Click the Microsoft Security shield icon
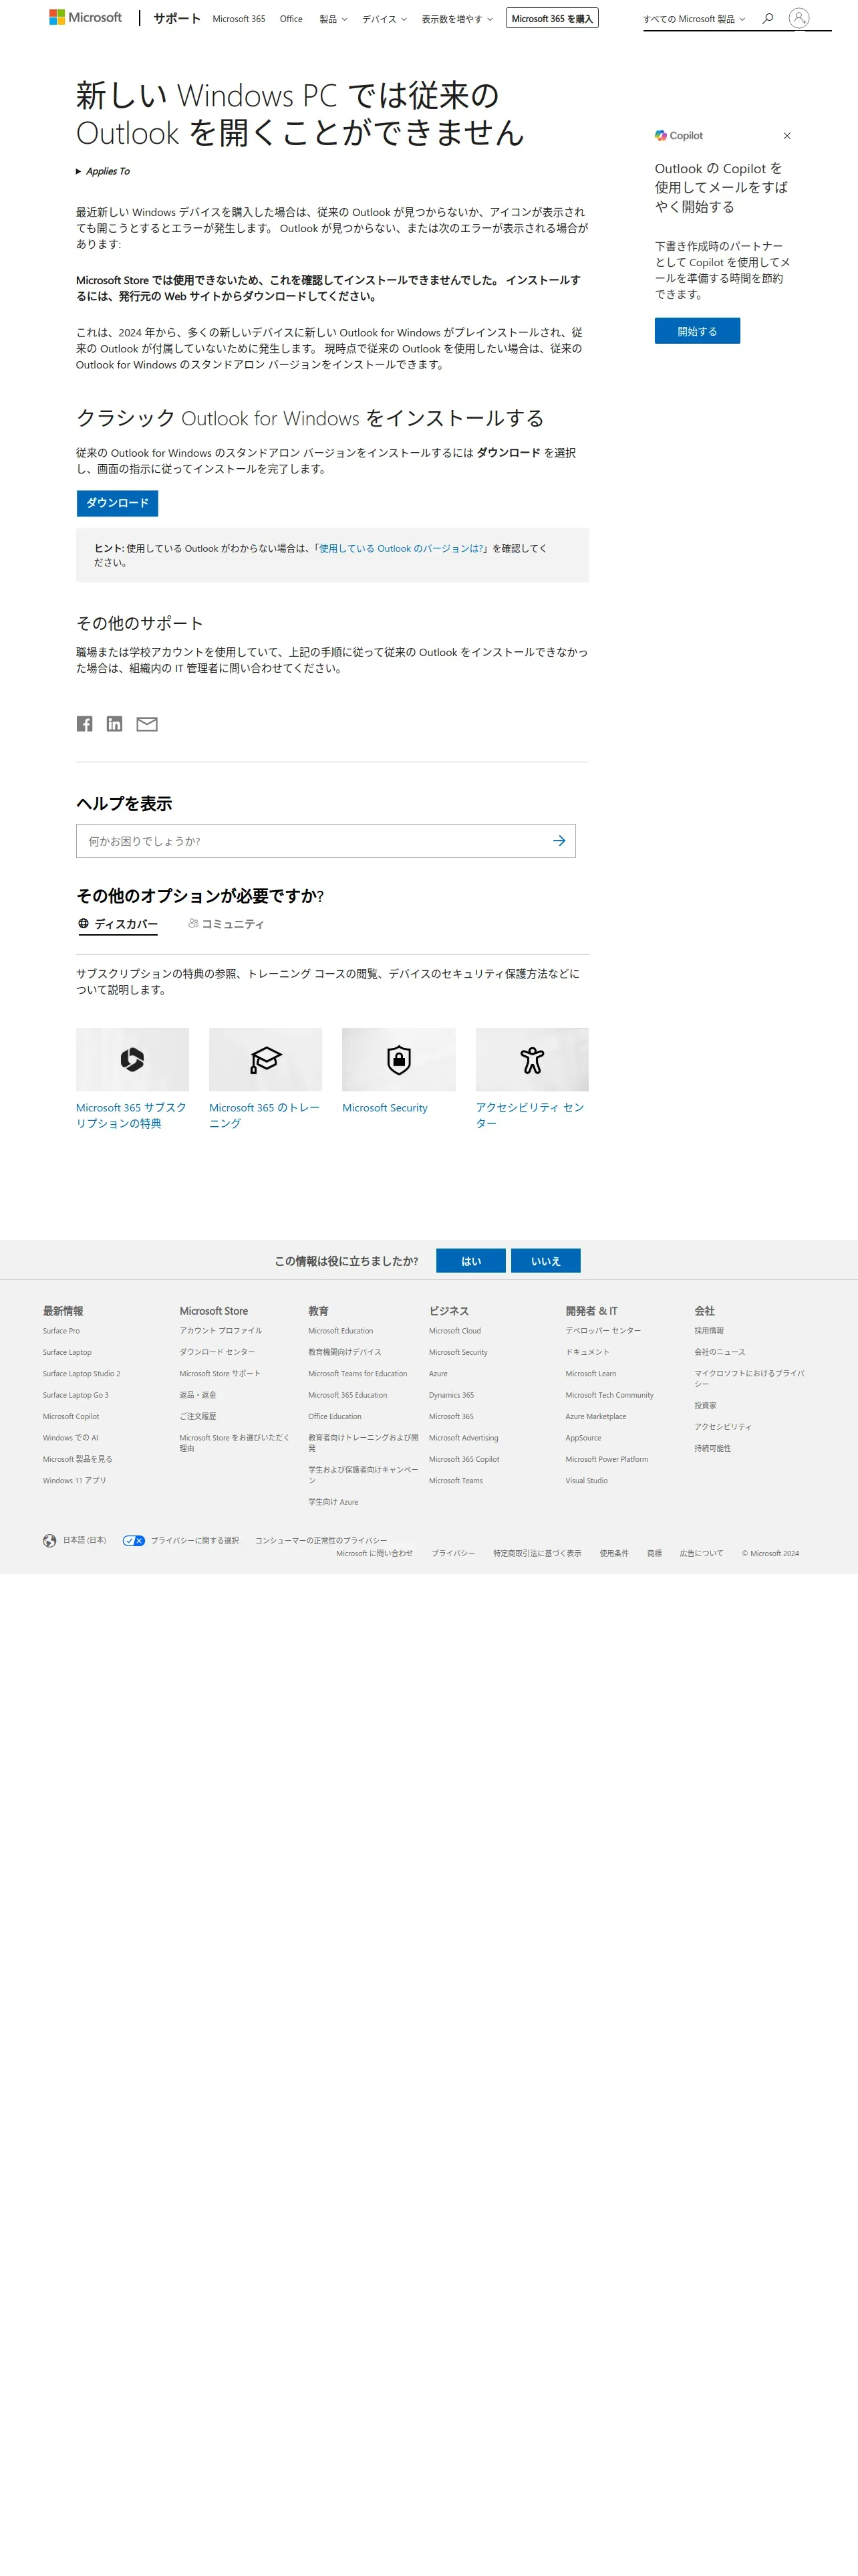This screenshot has width=858, height=2576. click(x=398, y=1059)
